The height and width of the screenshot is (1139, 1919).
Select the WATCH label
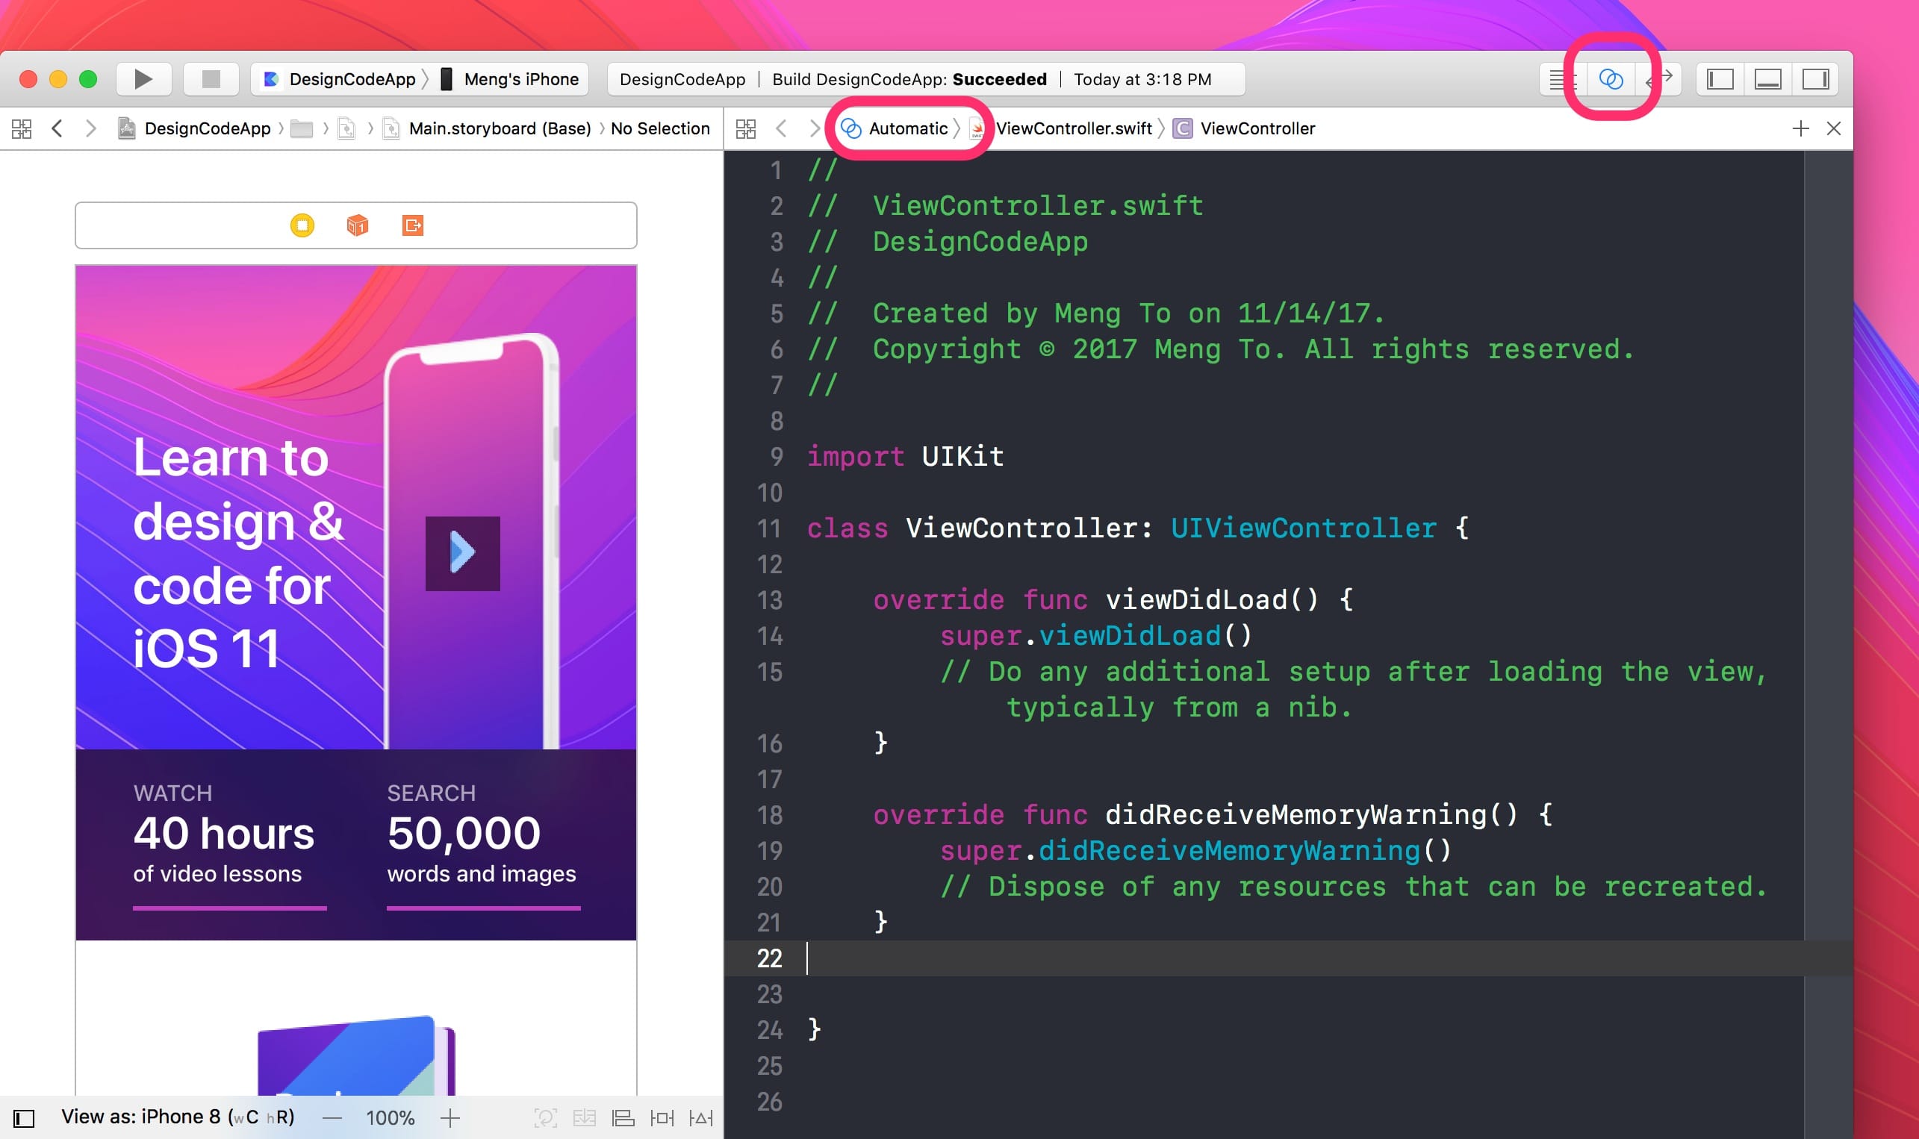tap(172, 793)
